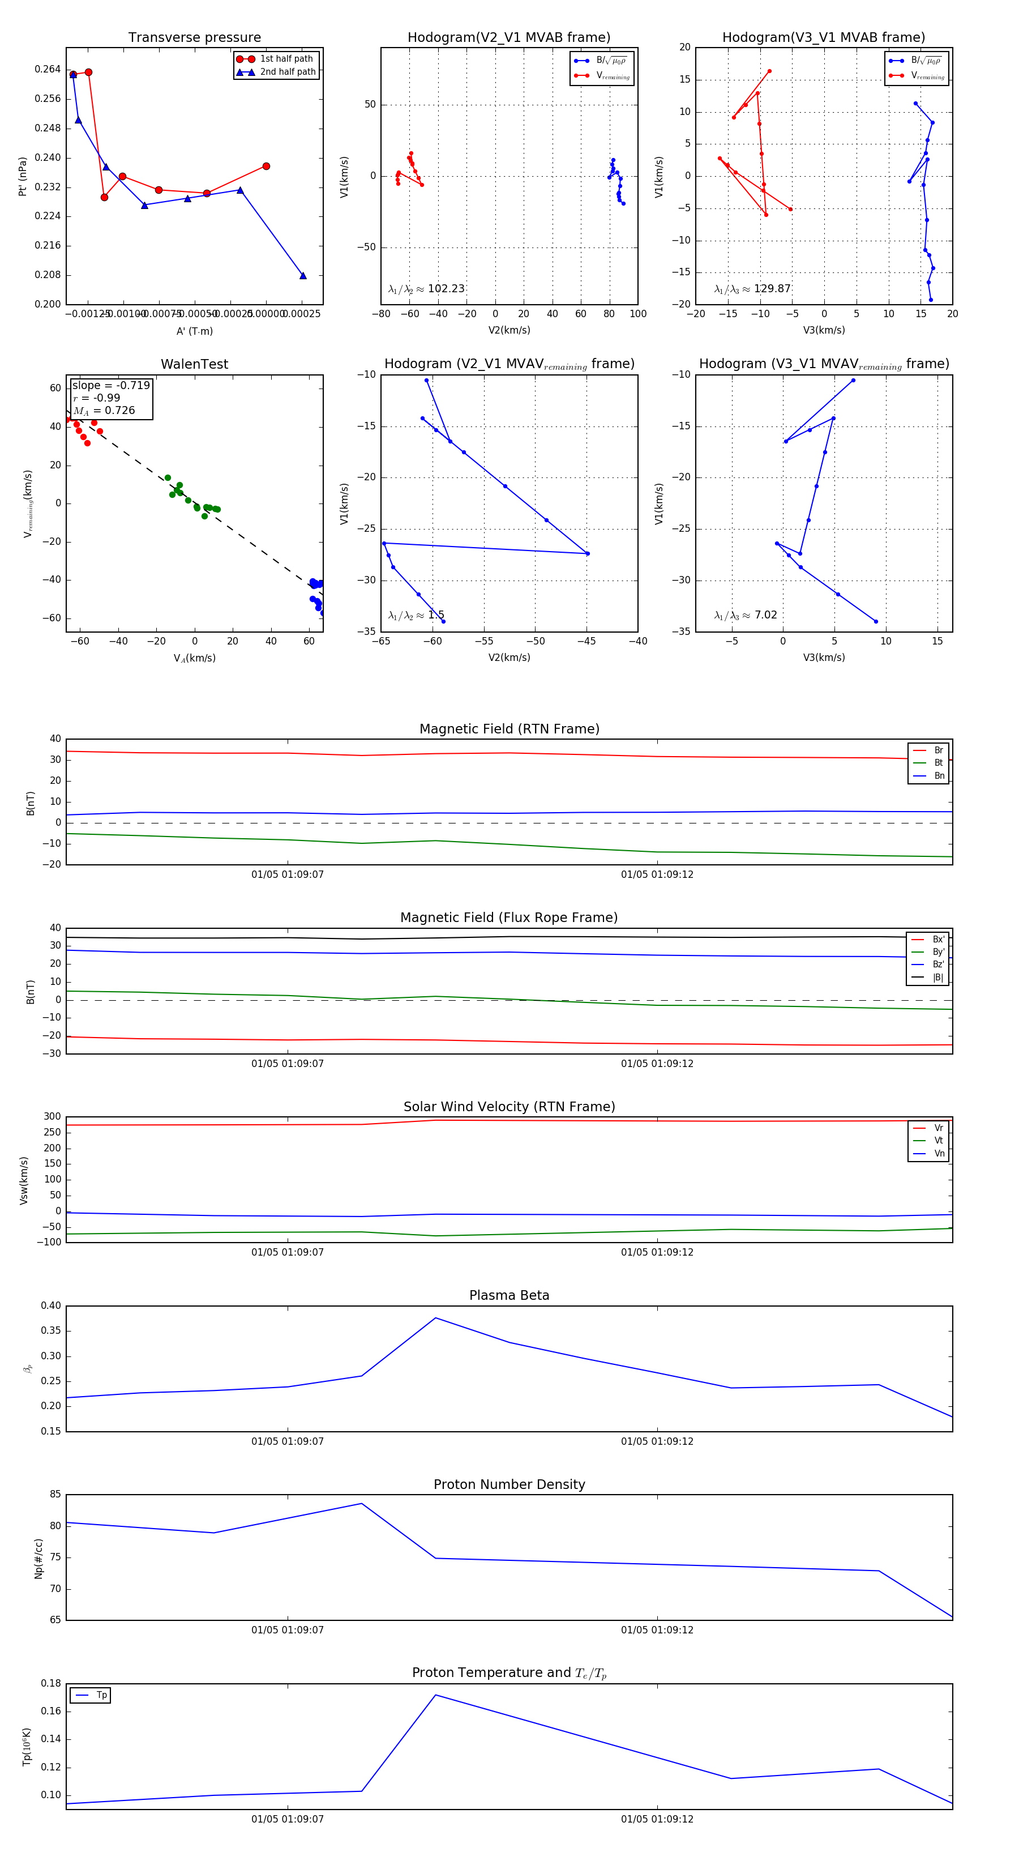1019x1869 pixels.
Task: Click the '1st half path' legend entry
Action: (276, 59)
